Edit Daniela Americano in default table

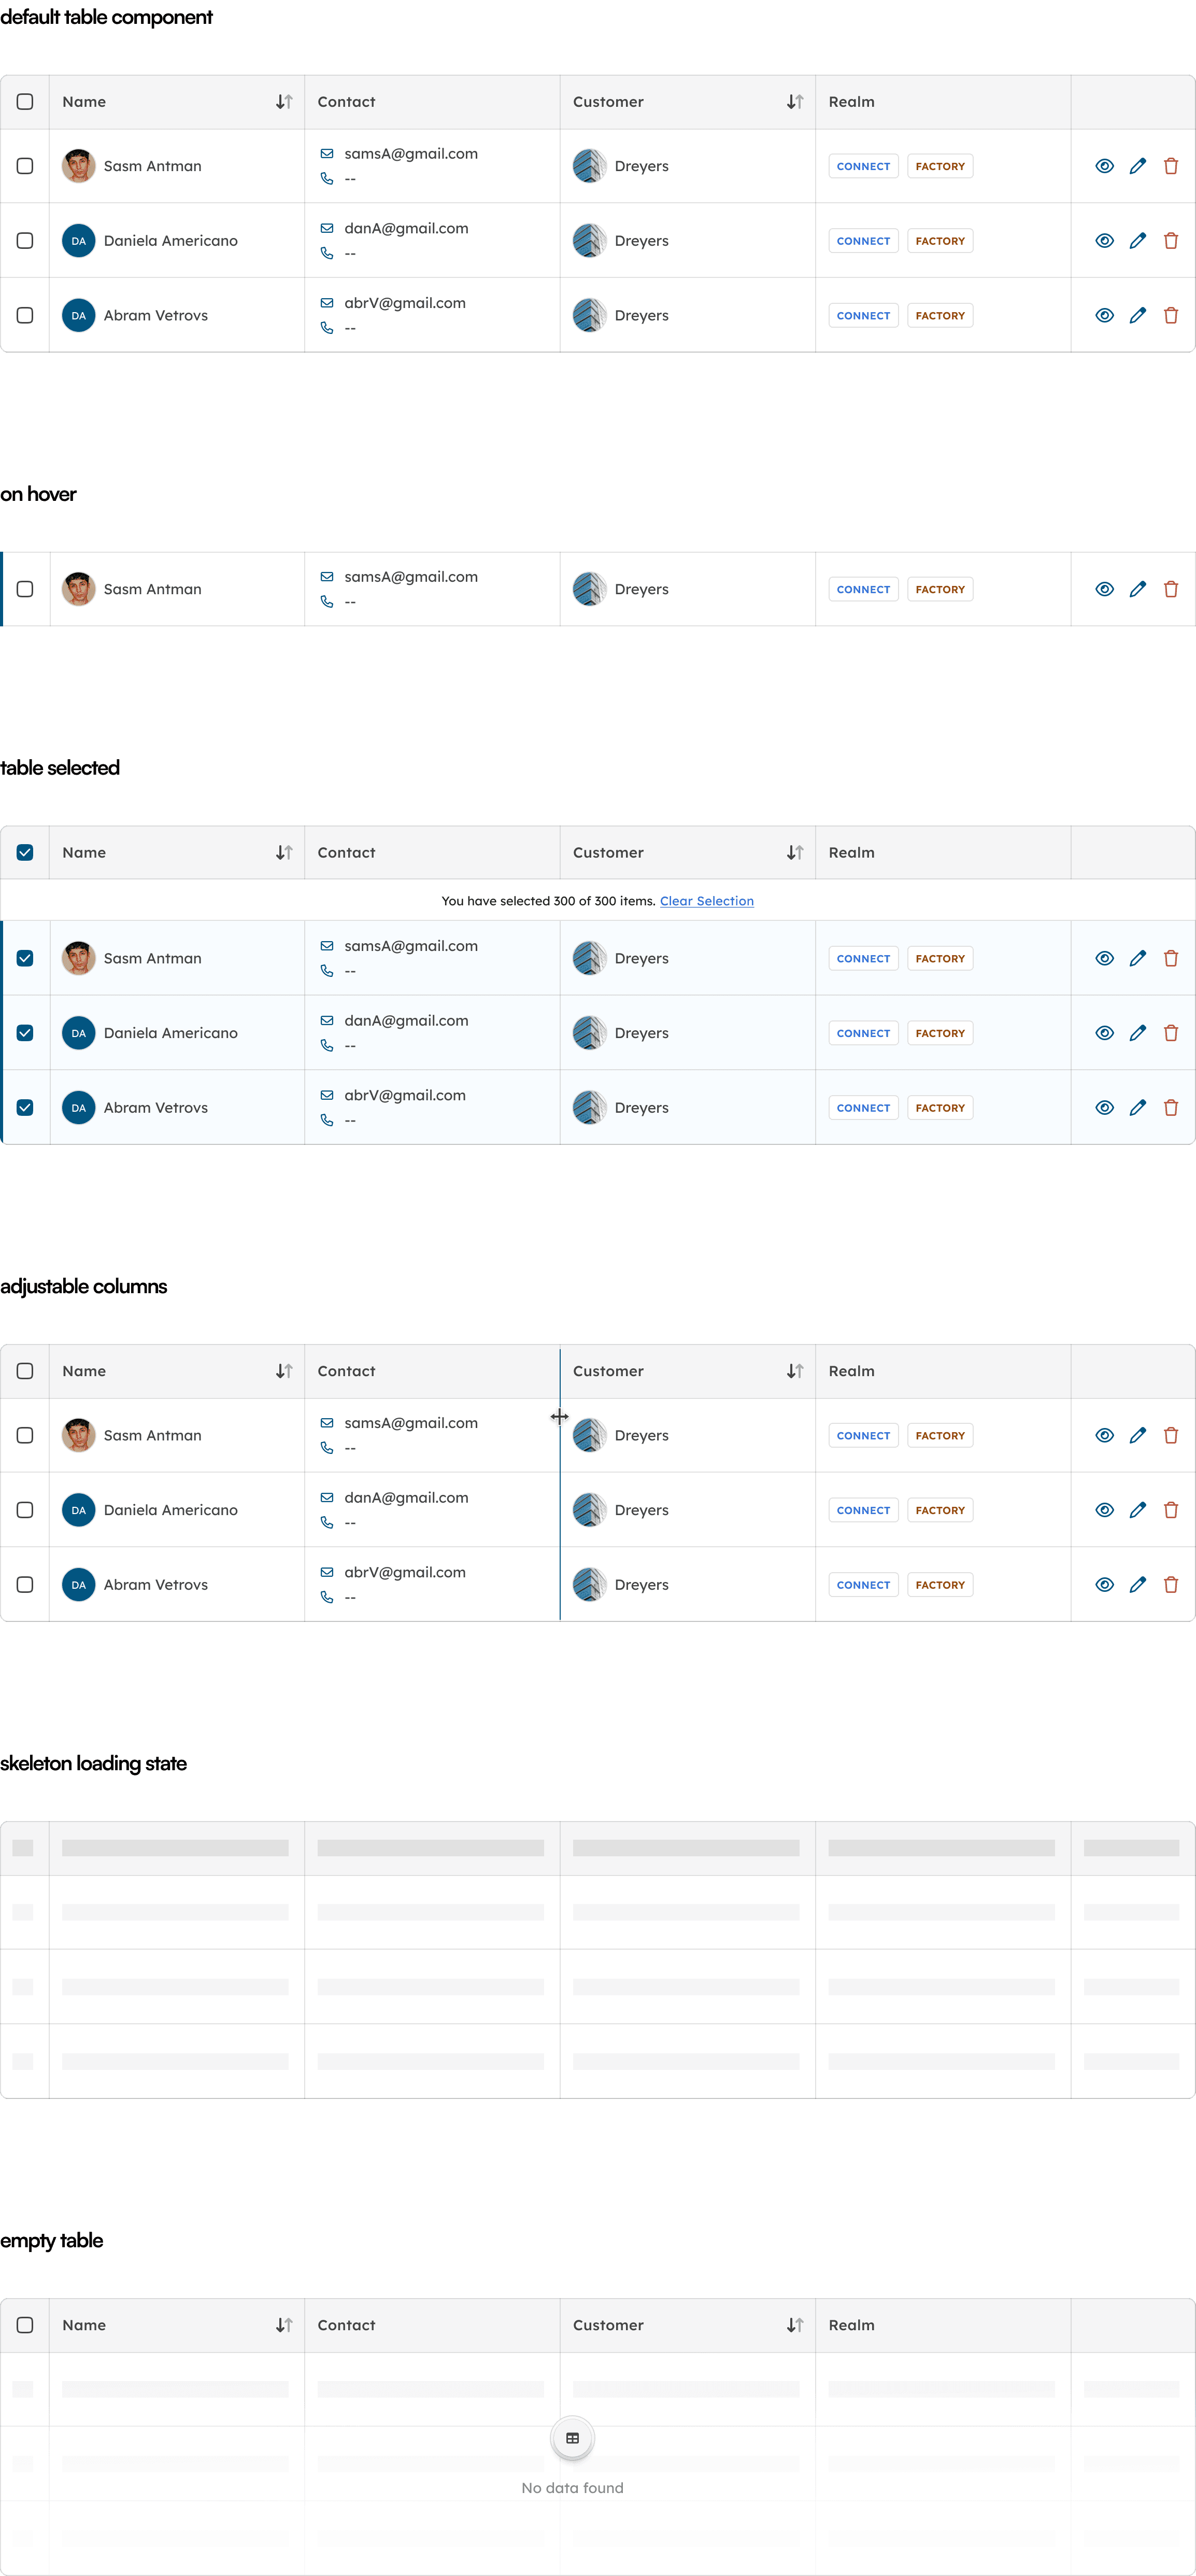pos(1137,241)
